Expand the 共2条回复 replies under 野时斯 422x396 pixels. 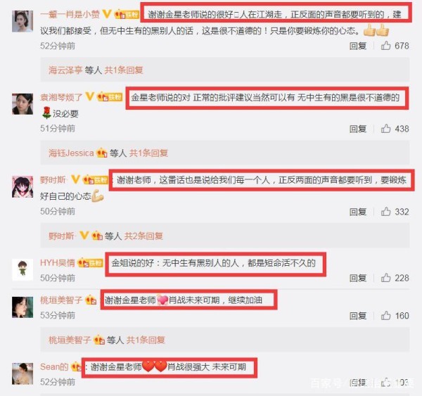click(143, 236)
